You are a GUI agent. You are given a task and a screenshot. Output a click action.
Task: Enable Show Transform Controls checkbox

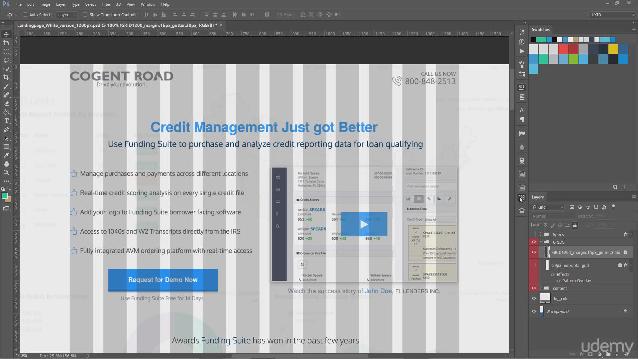[x=85, y=15]
